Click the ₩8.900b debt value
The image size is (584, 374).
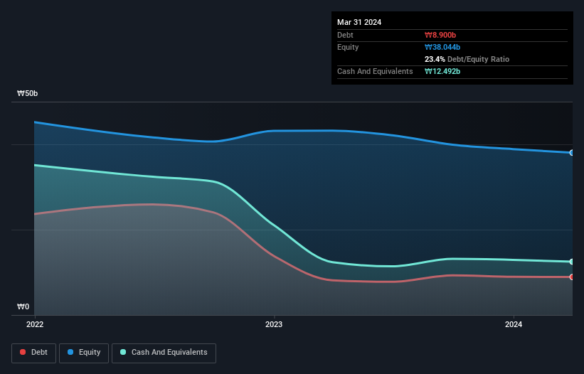[440, 35]
